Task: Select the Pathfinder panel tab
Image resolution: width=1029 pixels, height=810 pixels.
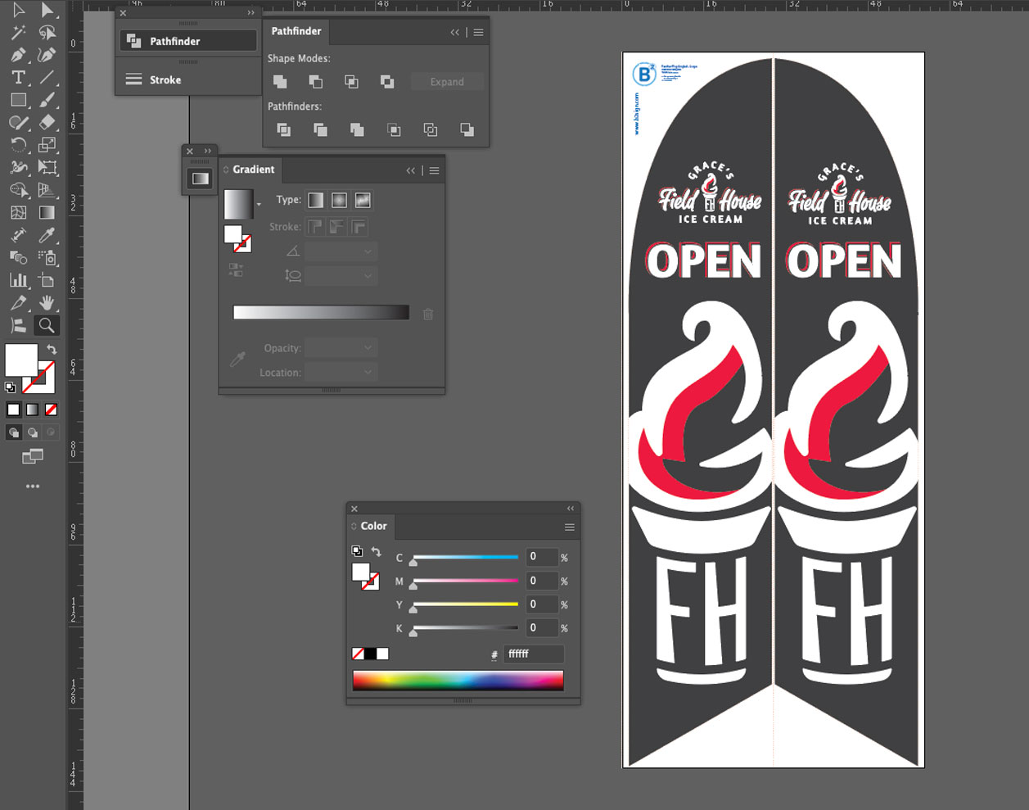Action: point(296,31)
